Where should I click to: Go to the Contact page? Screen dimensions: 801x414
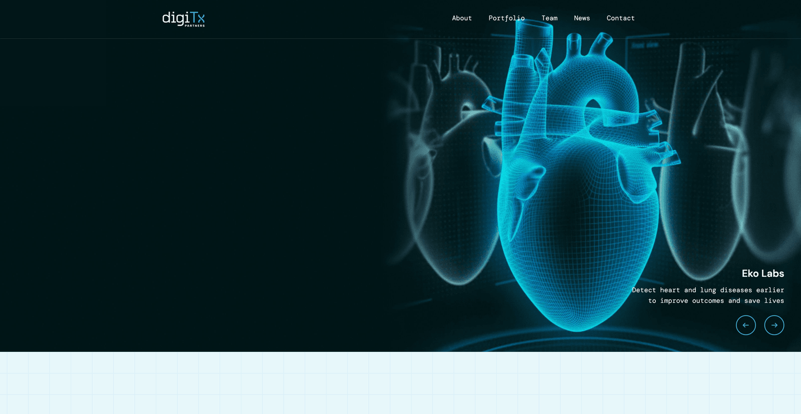tap(621, 18)
